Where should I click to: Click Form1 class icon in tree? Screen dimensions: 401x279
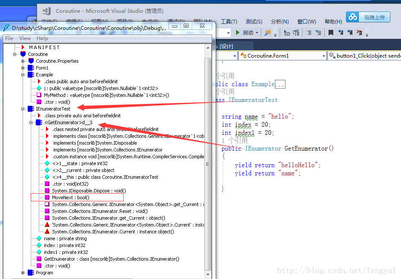[31, 68]
